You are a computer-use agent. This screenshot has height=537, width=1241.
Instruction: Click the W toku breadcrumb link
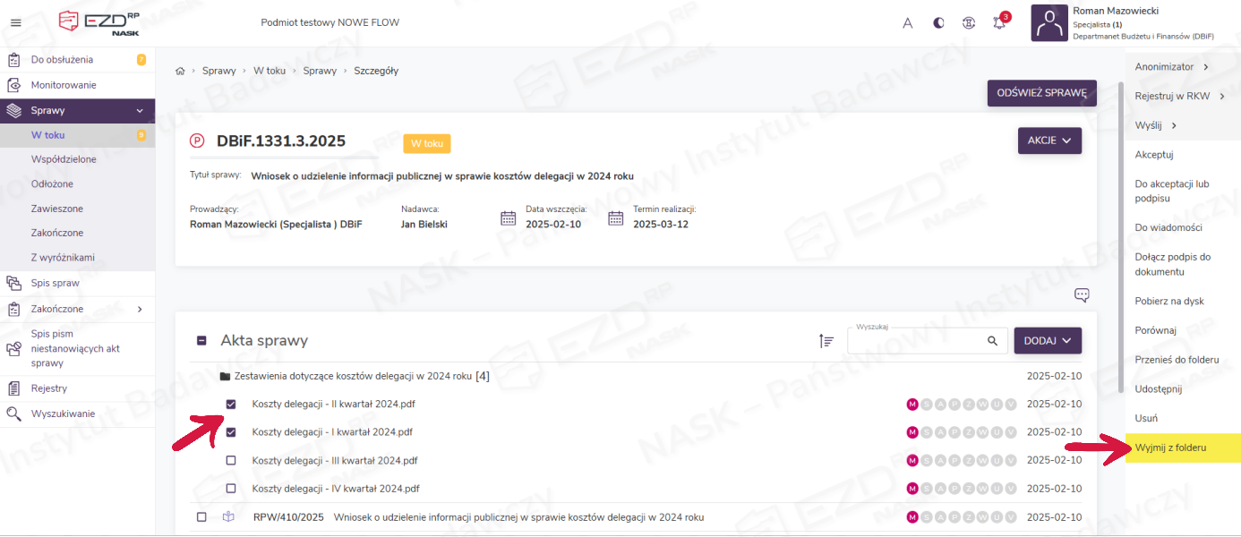[x=270, y=71]
